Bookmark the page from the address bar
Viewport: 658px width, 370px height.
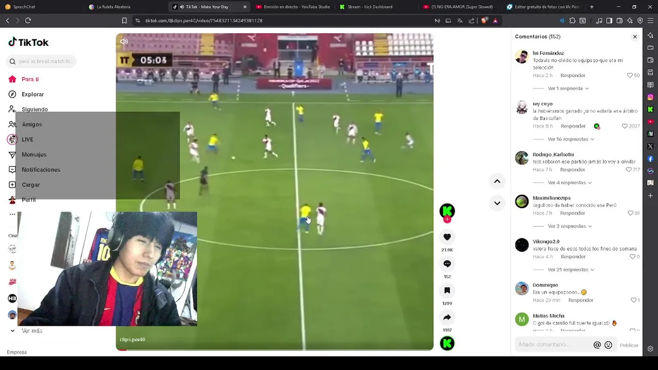tap(124, 21)
